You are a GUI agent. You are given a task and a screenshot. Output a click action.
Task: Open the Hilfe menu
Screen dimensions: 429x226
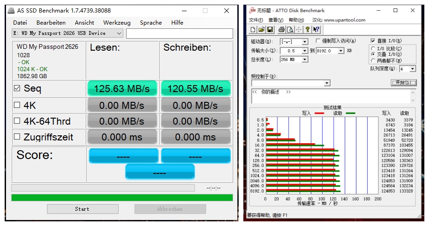(x=177, y=23)
